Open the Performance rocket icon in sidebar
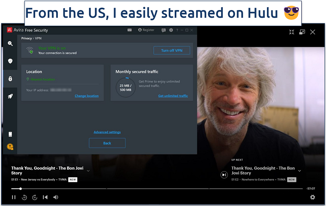 [10, 96]
